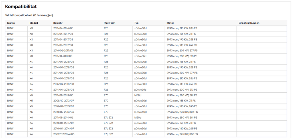Click X4 motor '2993 ccm, 210 KW, 286 PS'

coord(182,78)
